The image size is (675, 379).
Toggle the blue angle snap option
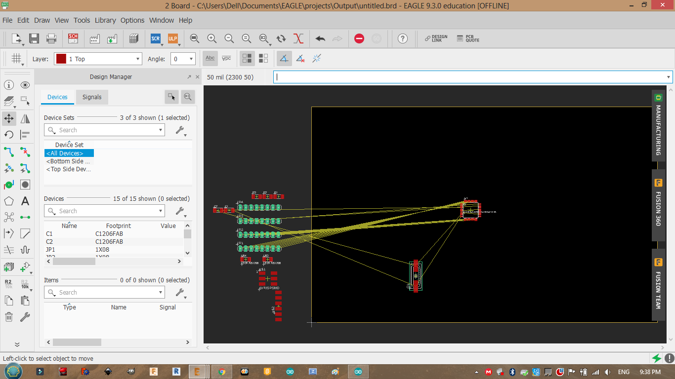[284, 59]
